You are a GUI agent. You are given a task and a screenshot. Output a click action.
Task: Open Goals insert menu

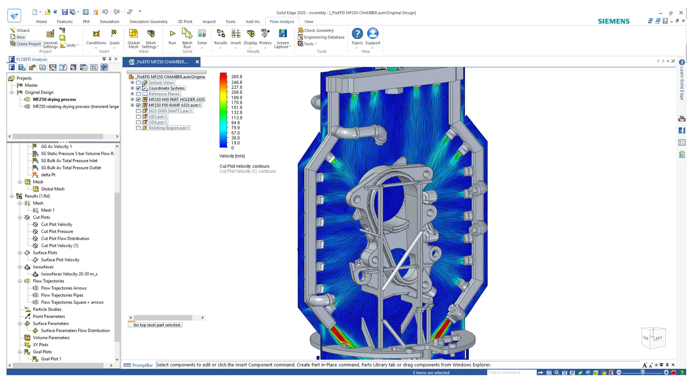(x=114, y=38)
